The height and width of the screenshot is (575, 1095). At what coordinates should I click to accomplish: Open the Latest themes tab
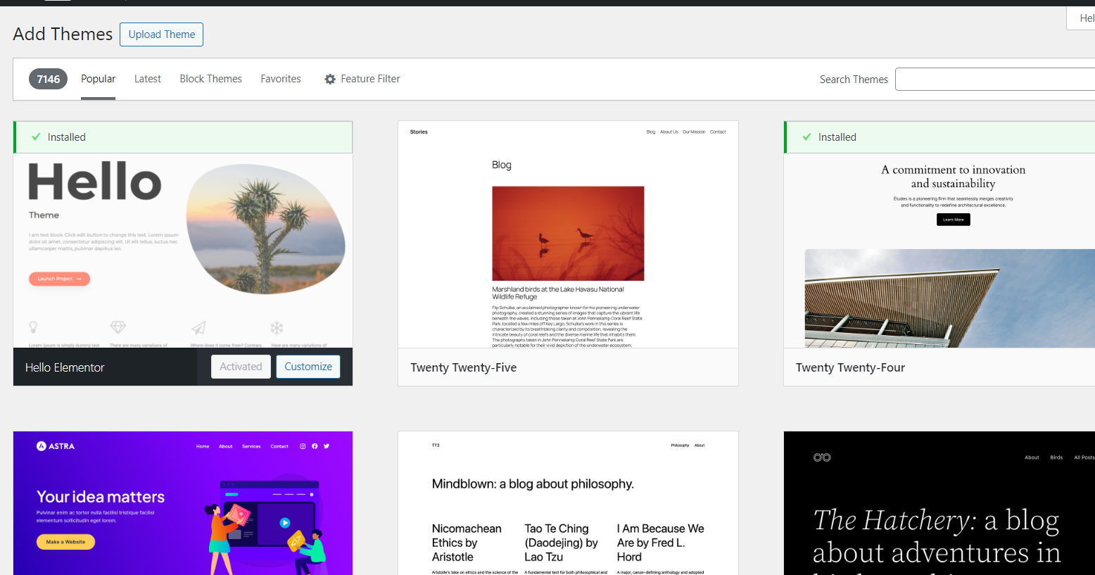[148, 79]
